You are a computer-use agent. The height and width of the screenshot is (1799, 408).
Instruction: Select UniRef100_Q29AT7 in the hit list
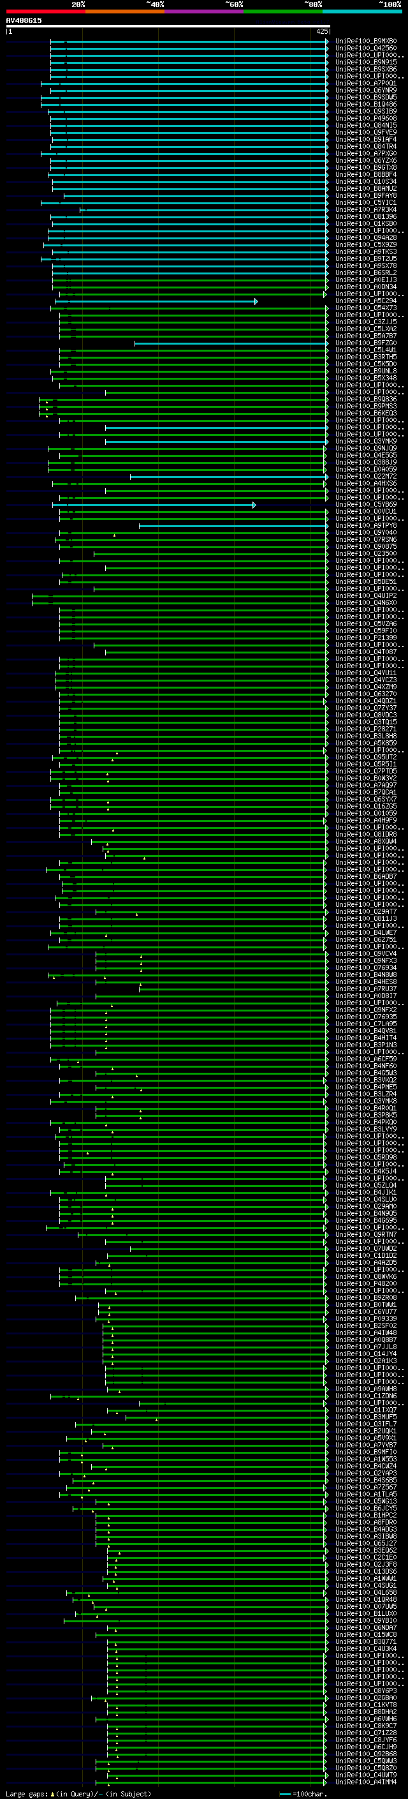coord(366,912)
